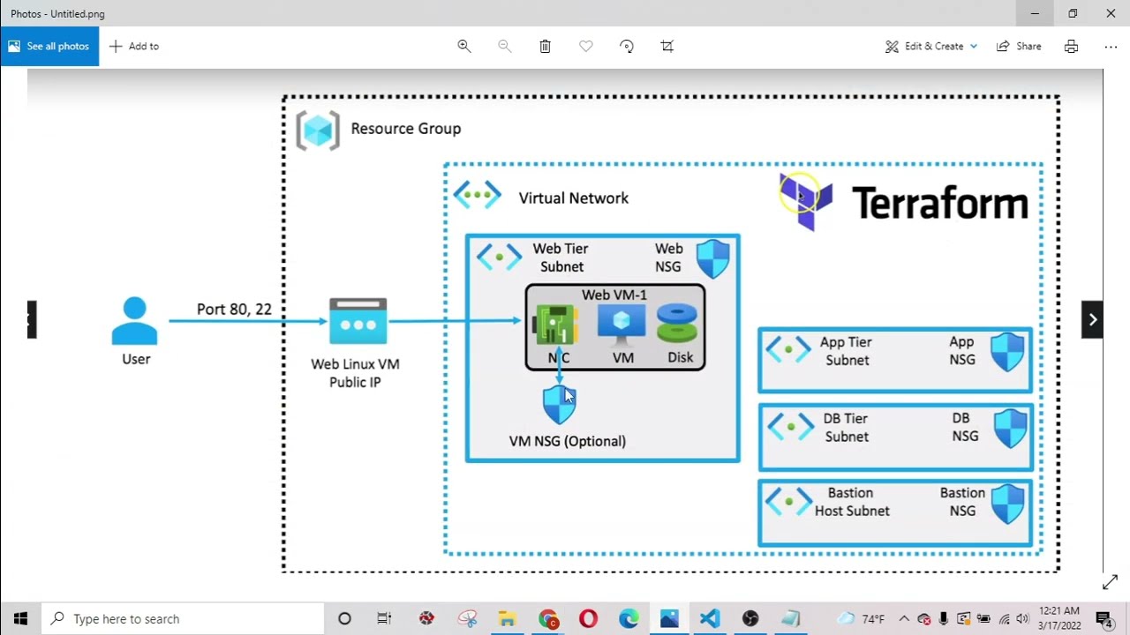Click the User person icon
Image resolution: width=1130 pixels, height=635 pixels.
[135, 321]
